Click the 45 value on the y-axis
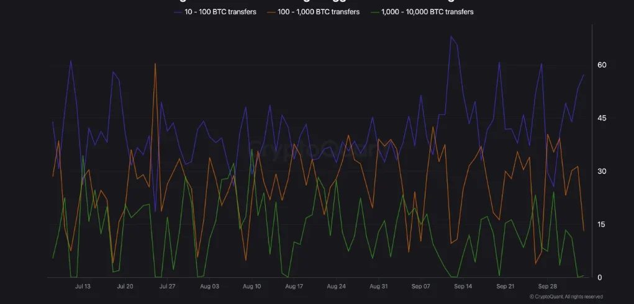Image resolution: width=634 pixels, height=304 pixels. pos(602,118)
